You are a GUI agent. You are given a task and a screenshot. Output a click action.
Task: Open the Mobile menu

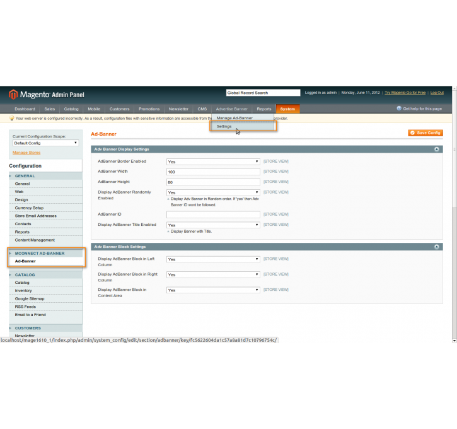coord(94,109)
